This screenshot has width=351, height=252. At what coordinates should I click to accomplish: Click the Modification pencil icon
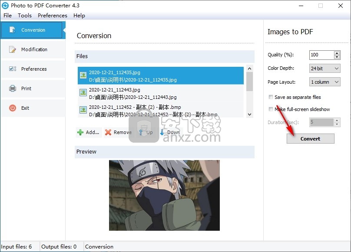tap(12, 49)
